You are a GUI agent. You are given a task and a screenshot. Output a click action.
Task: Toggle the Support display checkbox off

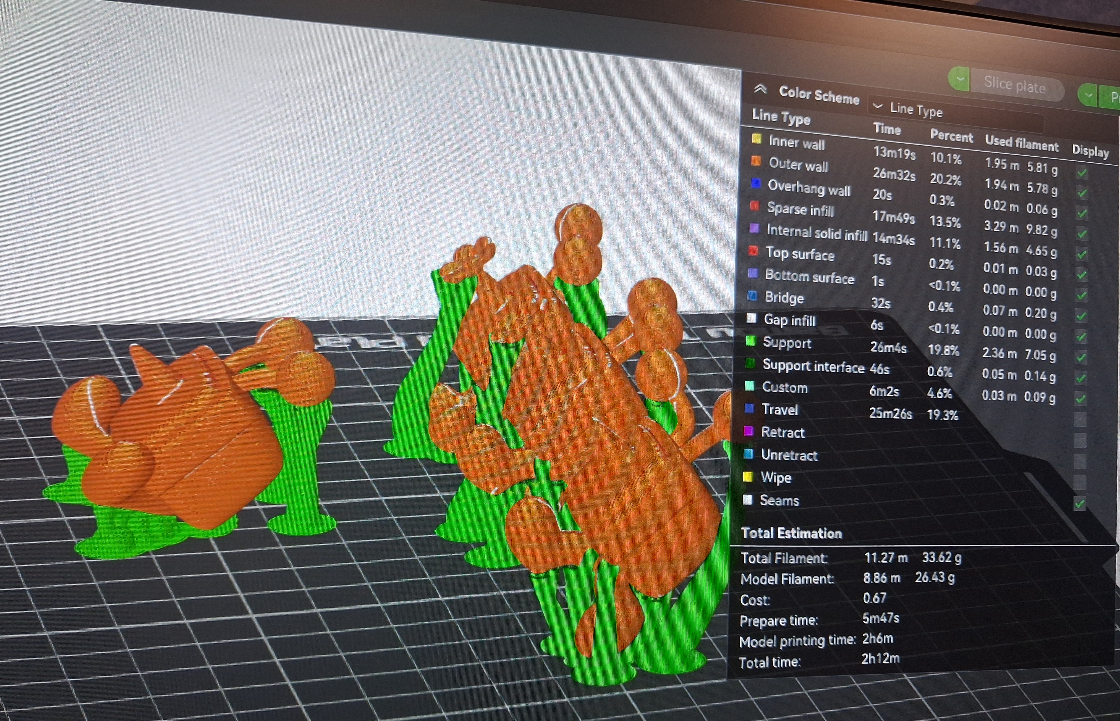[x=1081, y=358]
